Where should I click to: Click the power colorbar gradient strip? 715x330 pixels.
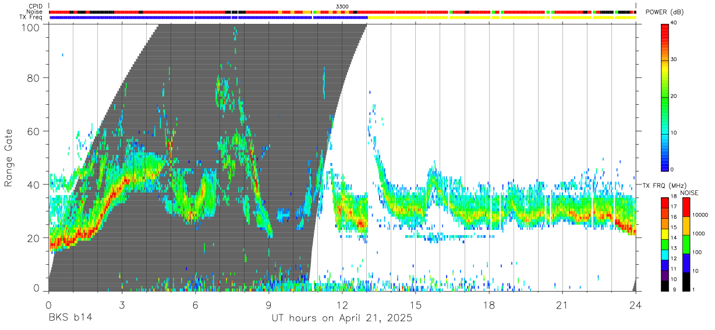pos(665,97)
